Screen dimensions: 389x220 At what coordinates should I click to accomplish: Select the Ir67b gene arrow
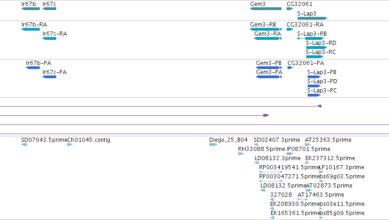31,9
